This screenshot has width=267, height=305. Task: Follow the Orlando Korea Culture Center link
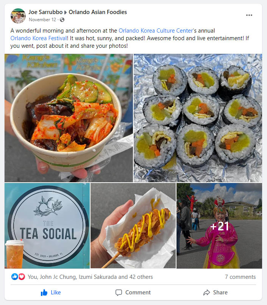pyautogui.click(x=156, y=31)
